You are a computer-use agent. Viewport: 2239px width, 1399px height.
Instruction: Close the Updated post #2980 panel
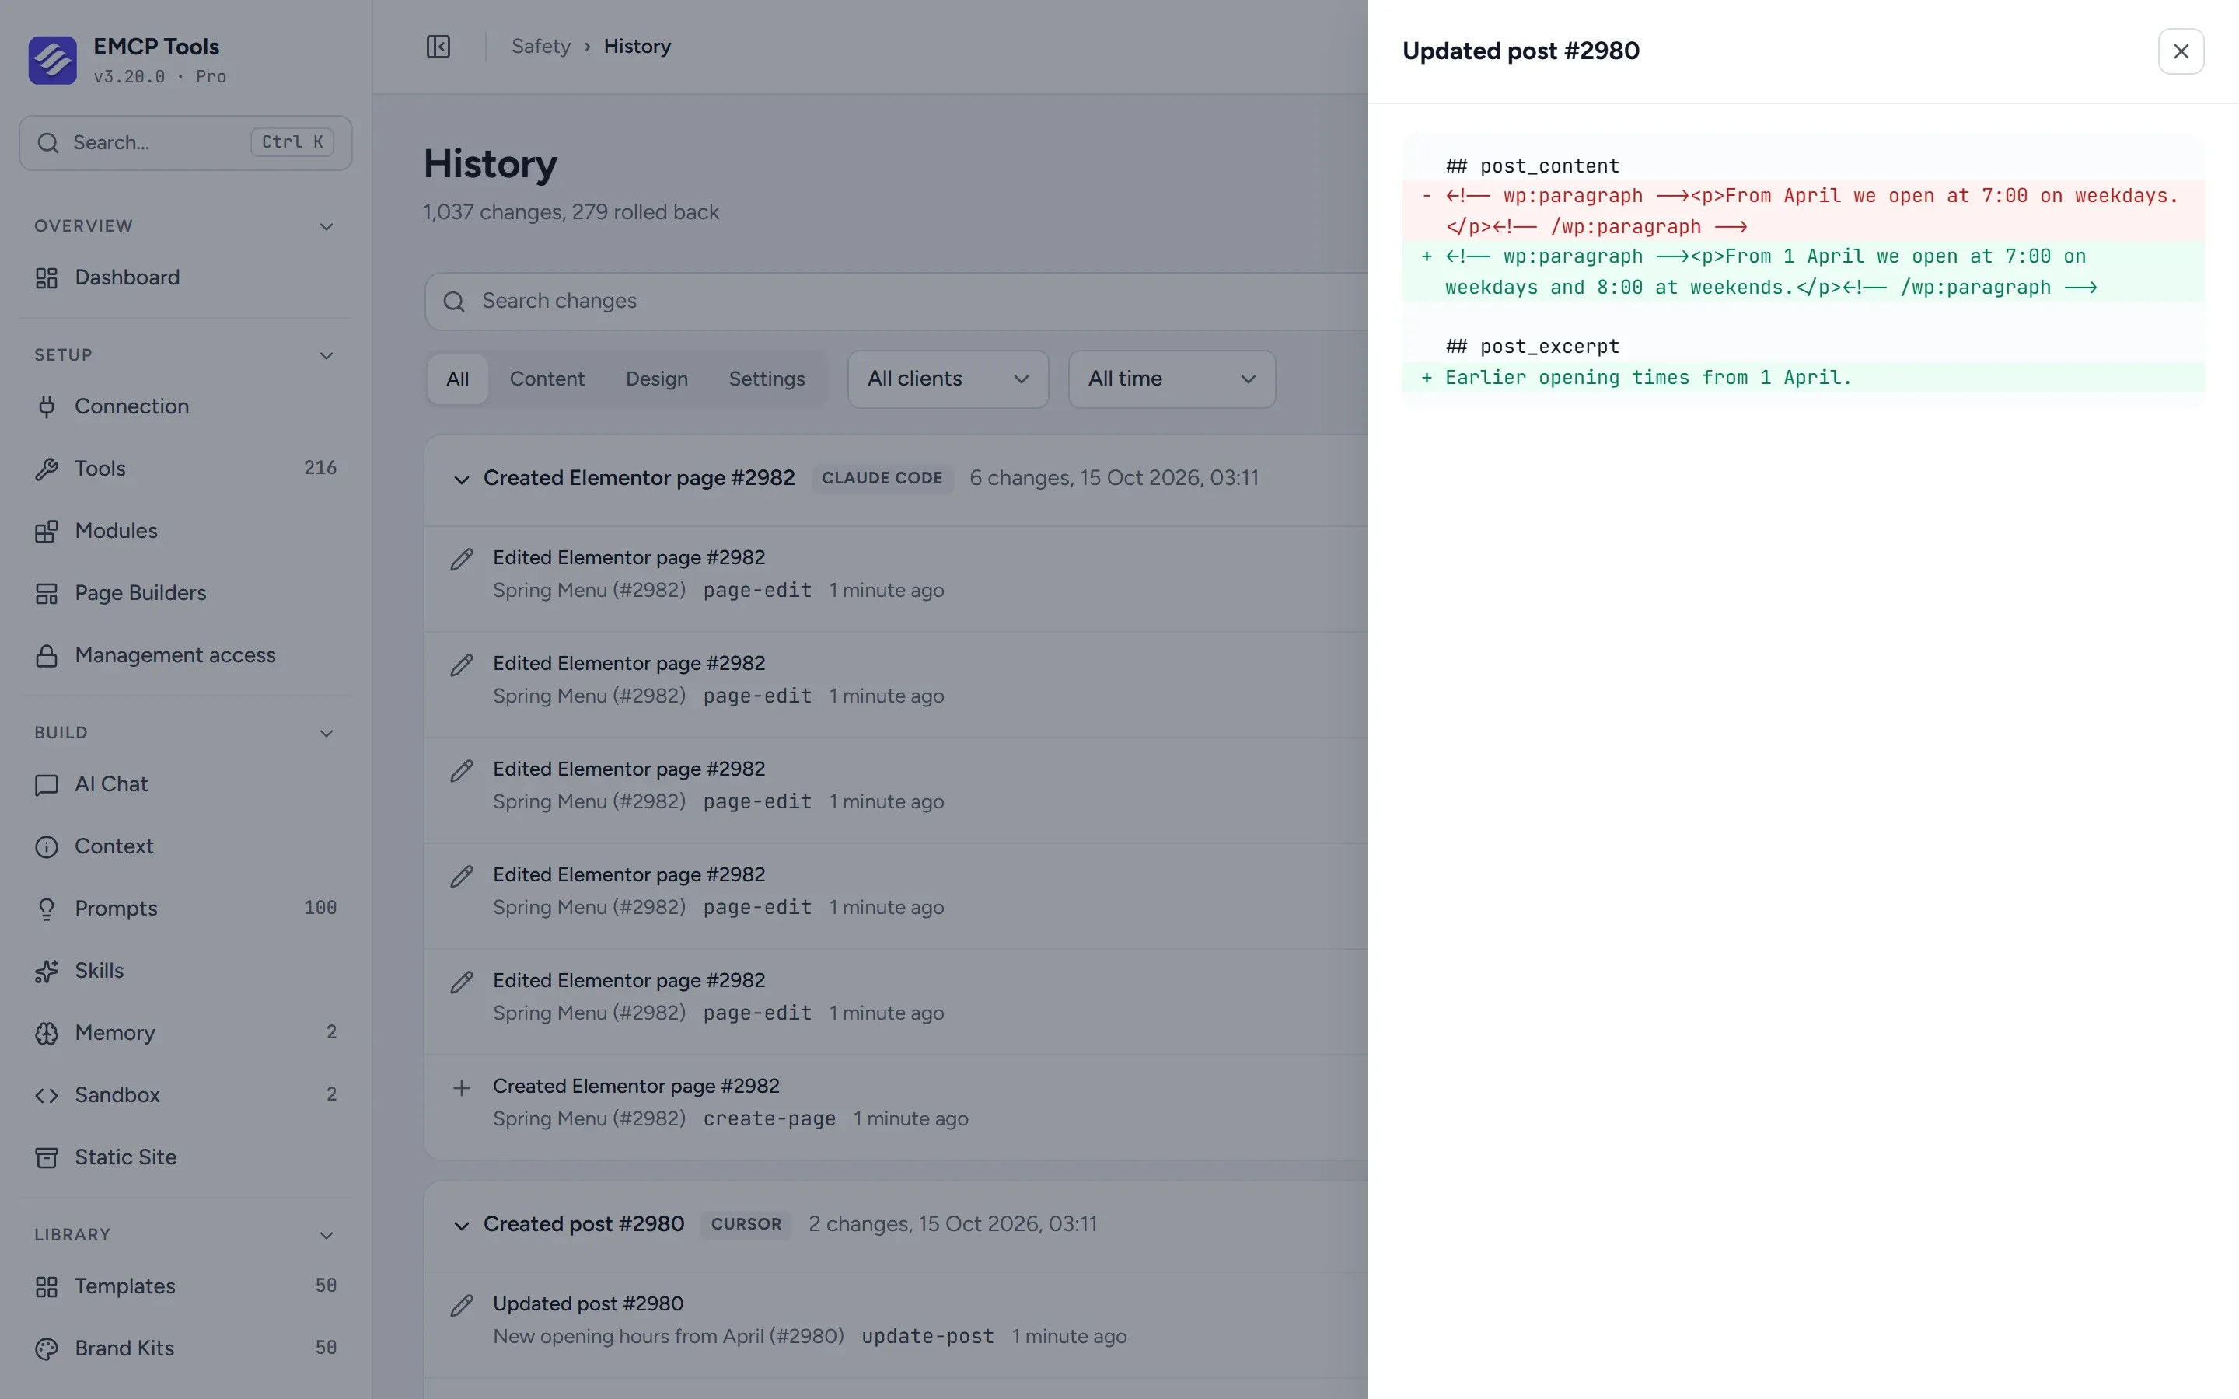pos(2181,51)
